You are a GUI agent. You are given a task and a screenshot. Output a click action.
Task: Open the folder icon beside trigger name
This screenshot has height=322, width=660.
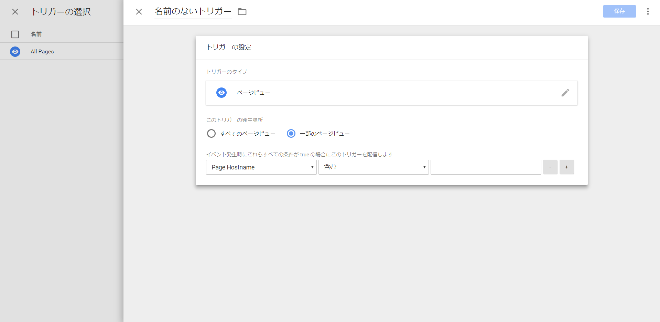(242, 12)
